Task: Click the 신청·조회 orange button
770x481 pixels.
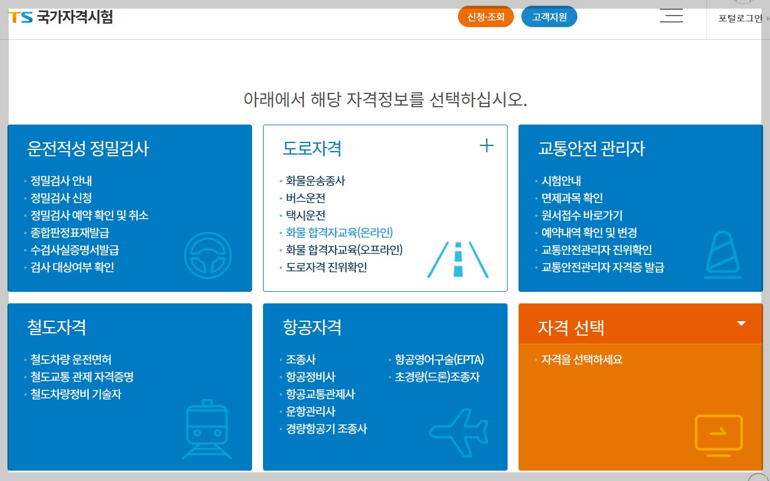Action: click(x=486, y=17)
